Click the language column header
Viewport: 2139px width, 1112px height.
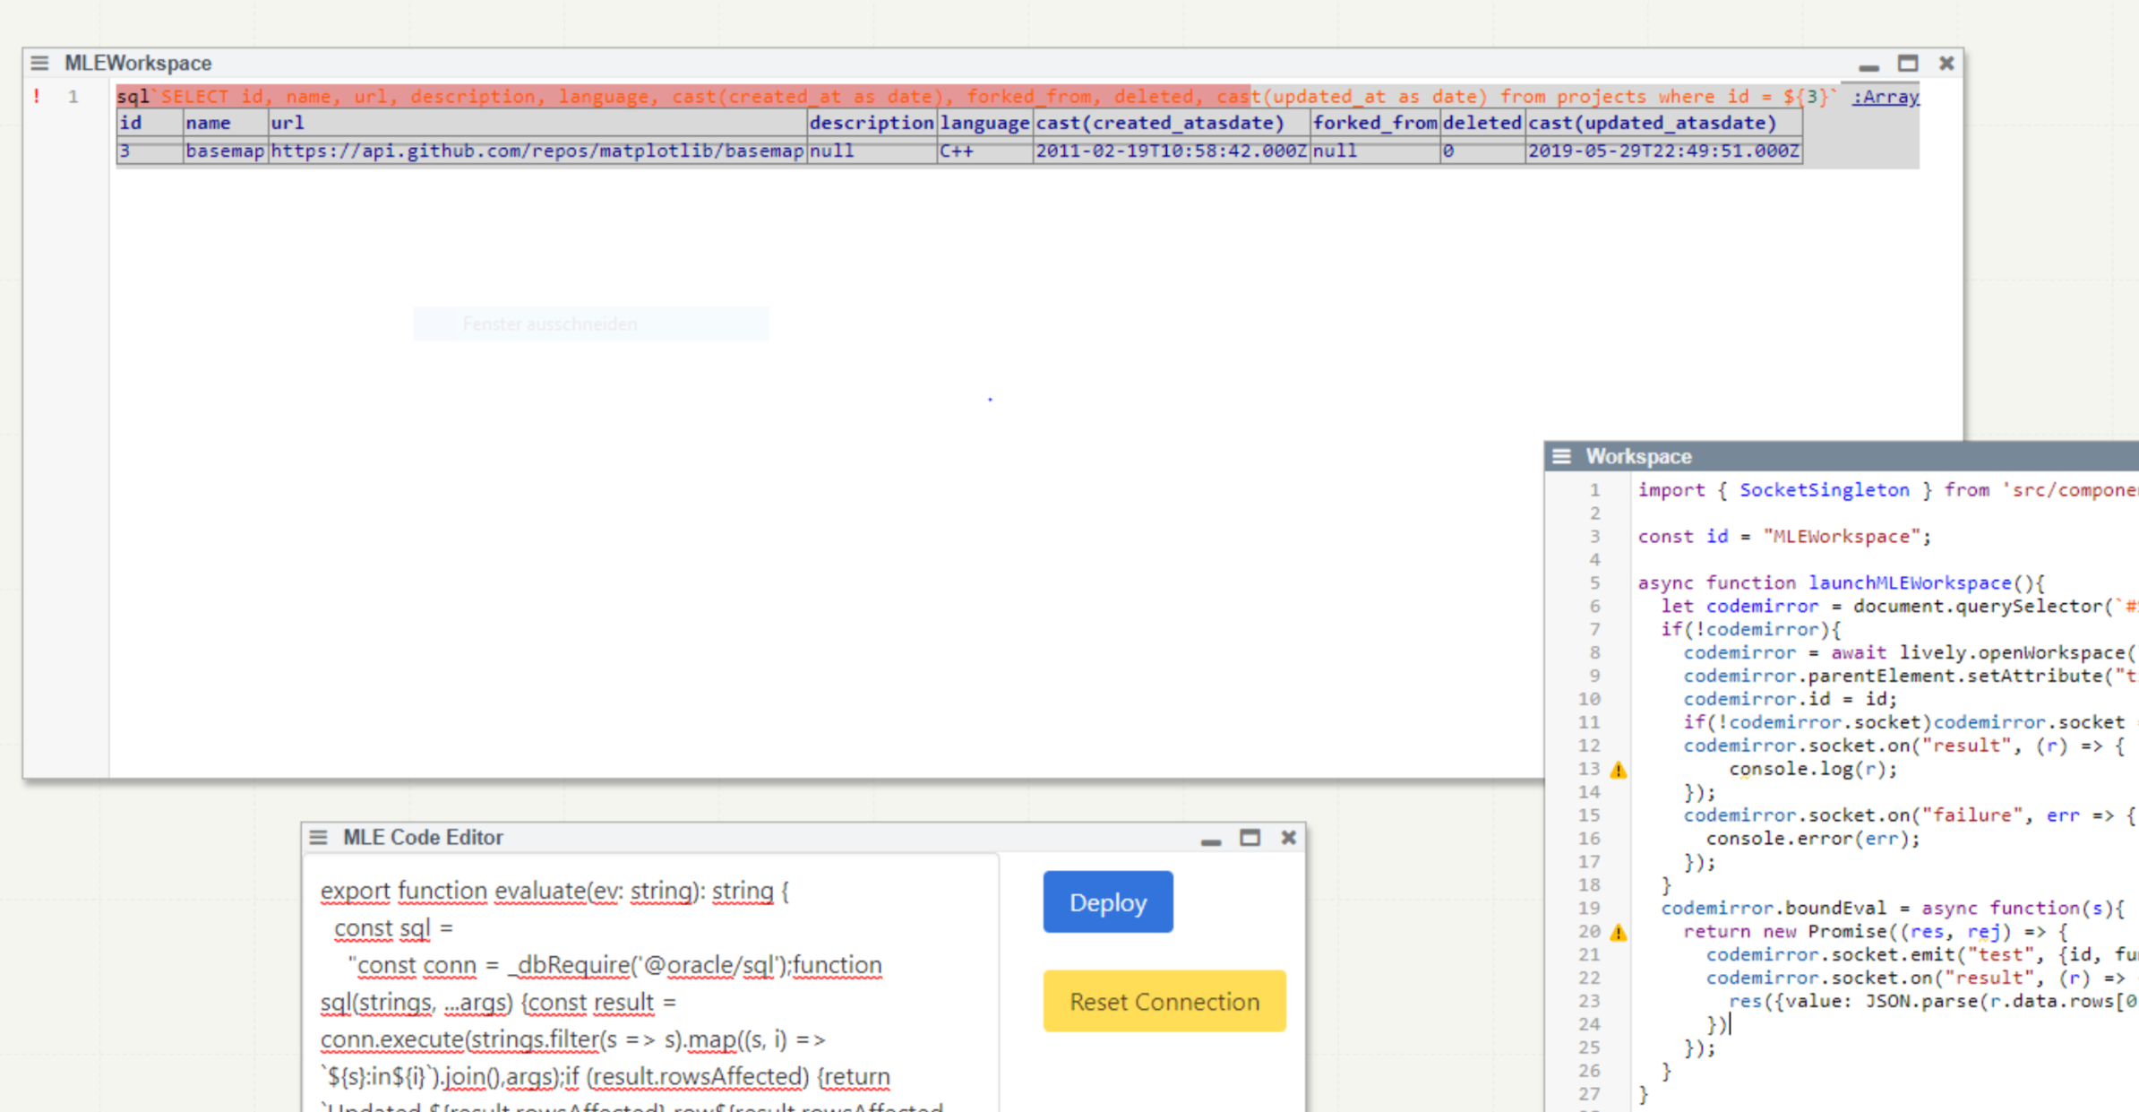pyautogui.click(x=984, y=123)
